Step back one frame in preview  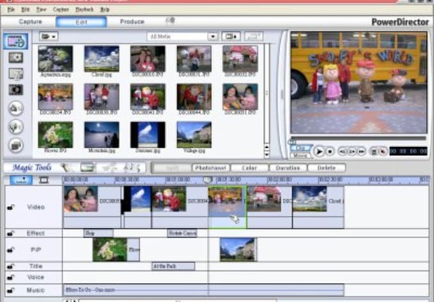(343, 152)
